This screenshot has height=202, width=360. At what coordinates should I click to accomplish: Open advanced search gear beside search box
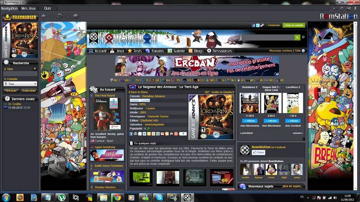303,37
